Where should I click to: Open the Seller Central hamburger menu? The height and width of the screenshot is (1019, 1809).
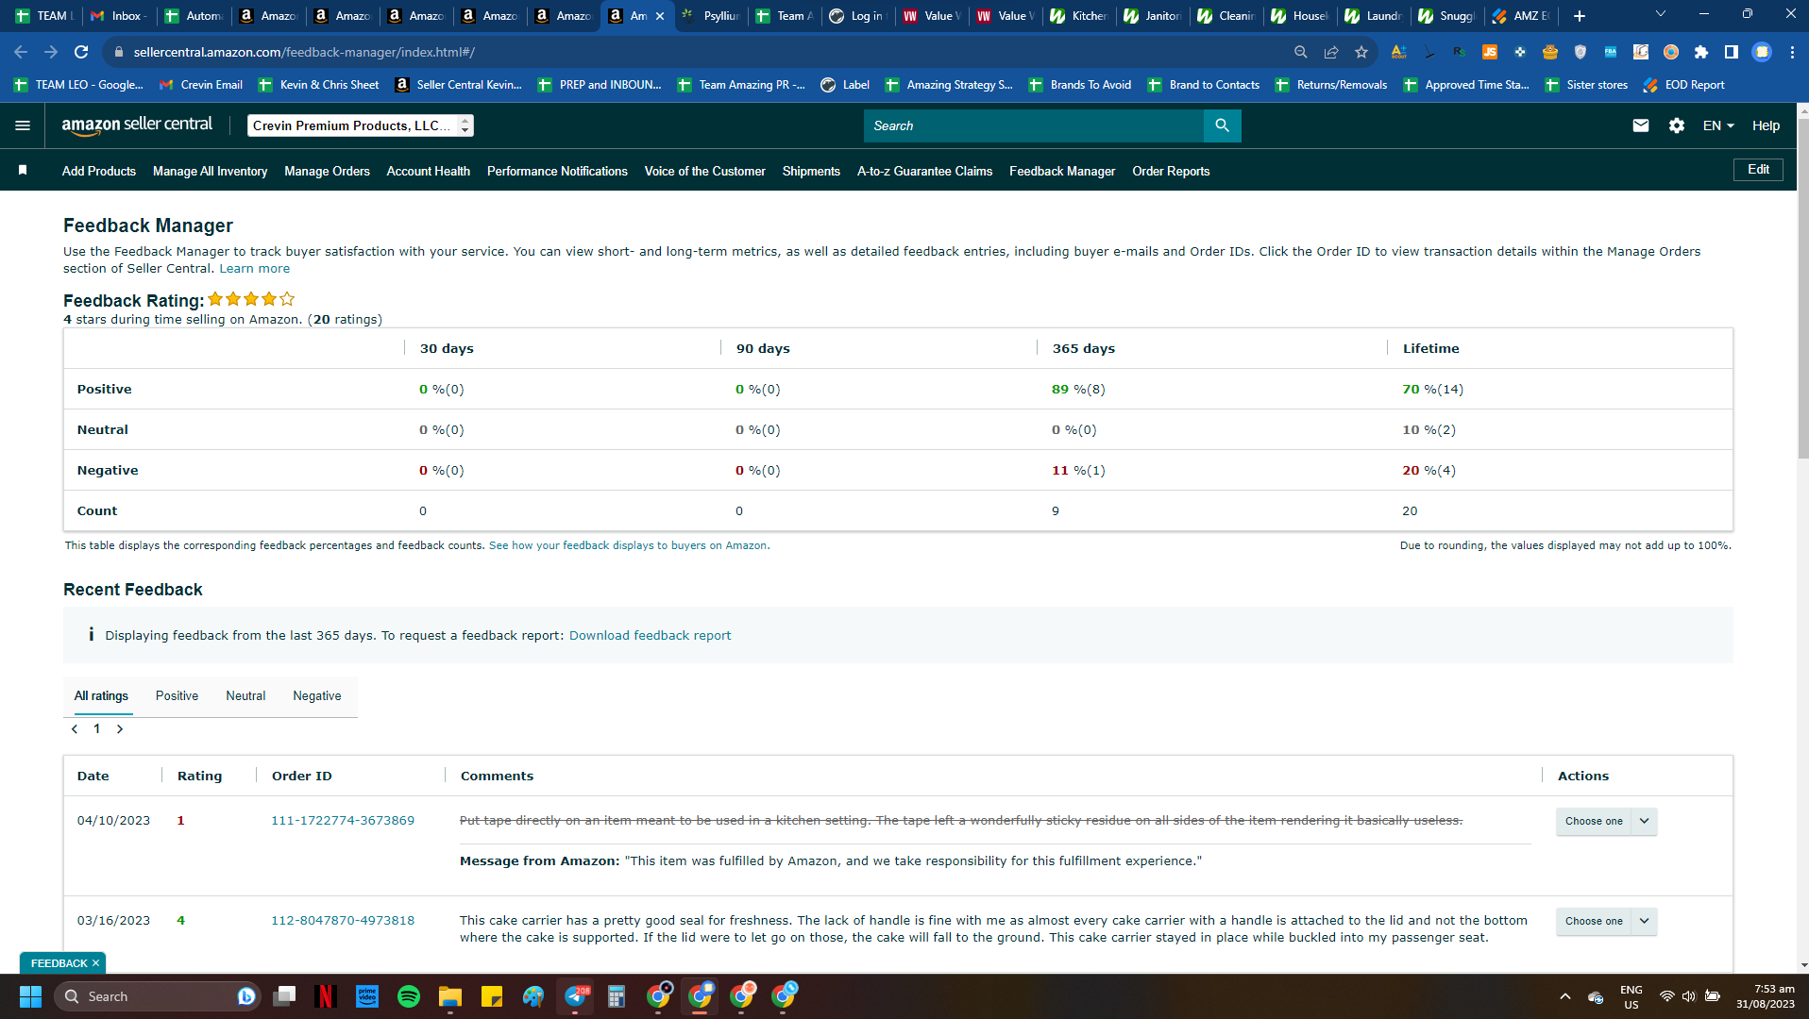pyautogui.click(x=23, y=125)
